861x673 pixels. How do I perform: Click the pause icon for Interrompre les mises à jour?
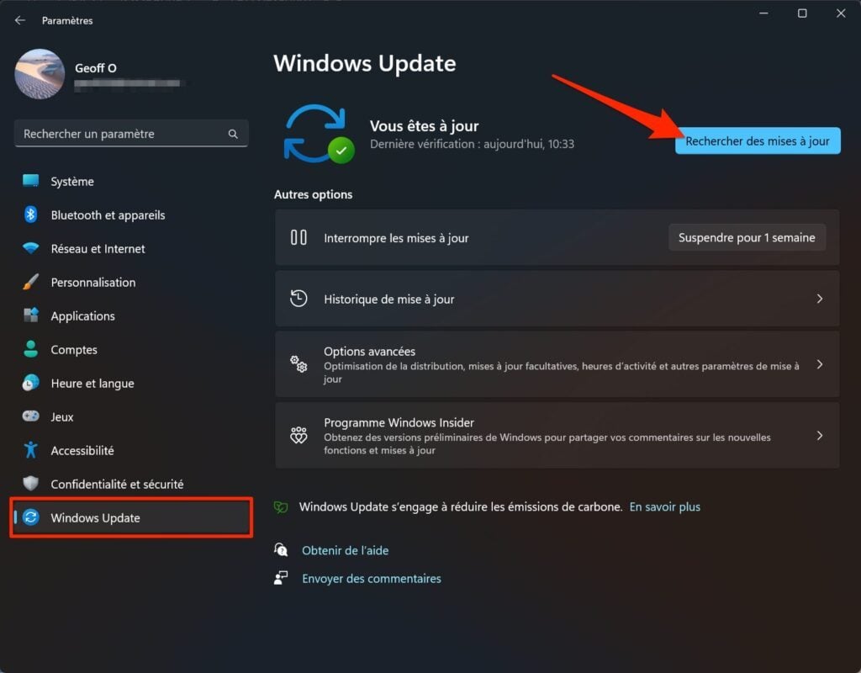coord(298,237)
